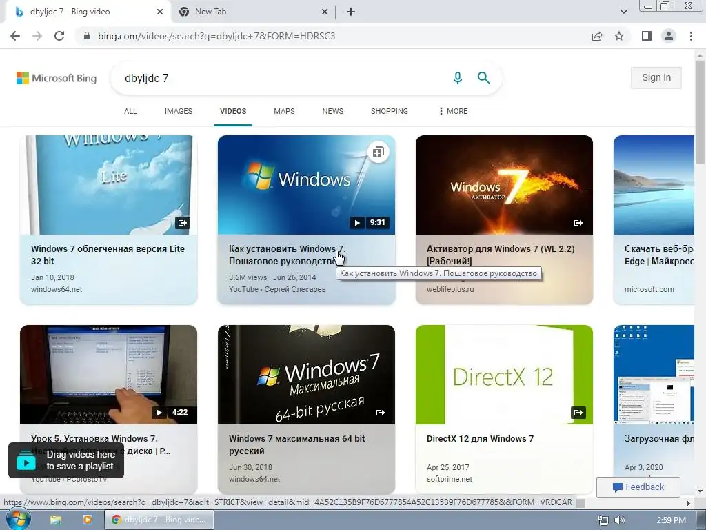
Task: Click the vertical scrollbar thumb
Action: pos(700,112)
